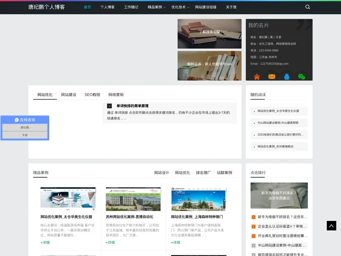Viewport: 341px width, 256px height.
Task: Click the 点击排行 featured image 新手为啥做不好排名
Action: (x=279, y=195)
